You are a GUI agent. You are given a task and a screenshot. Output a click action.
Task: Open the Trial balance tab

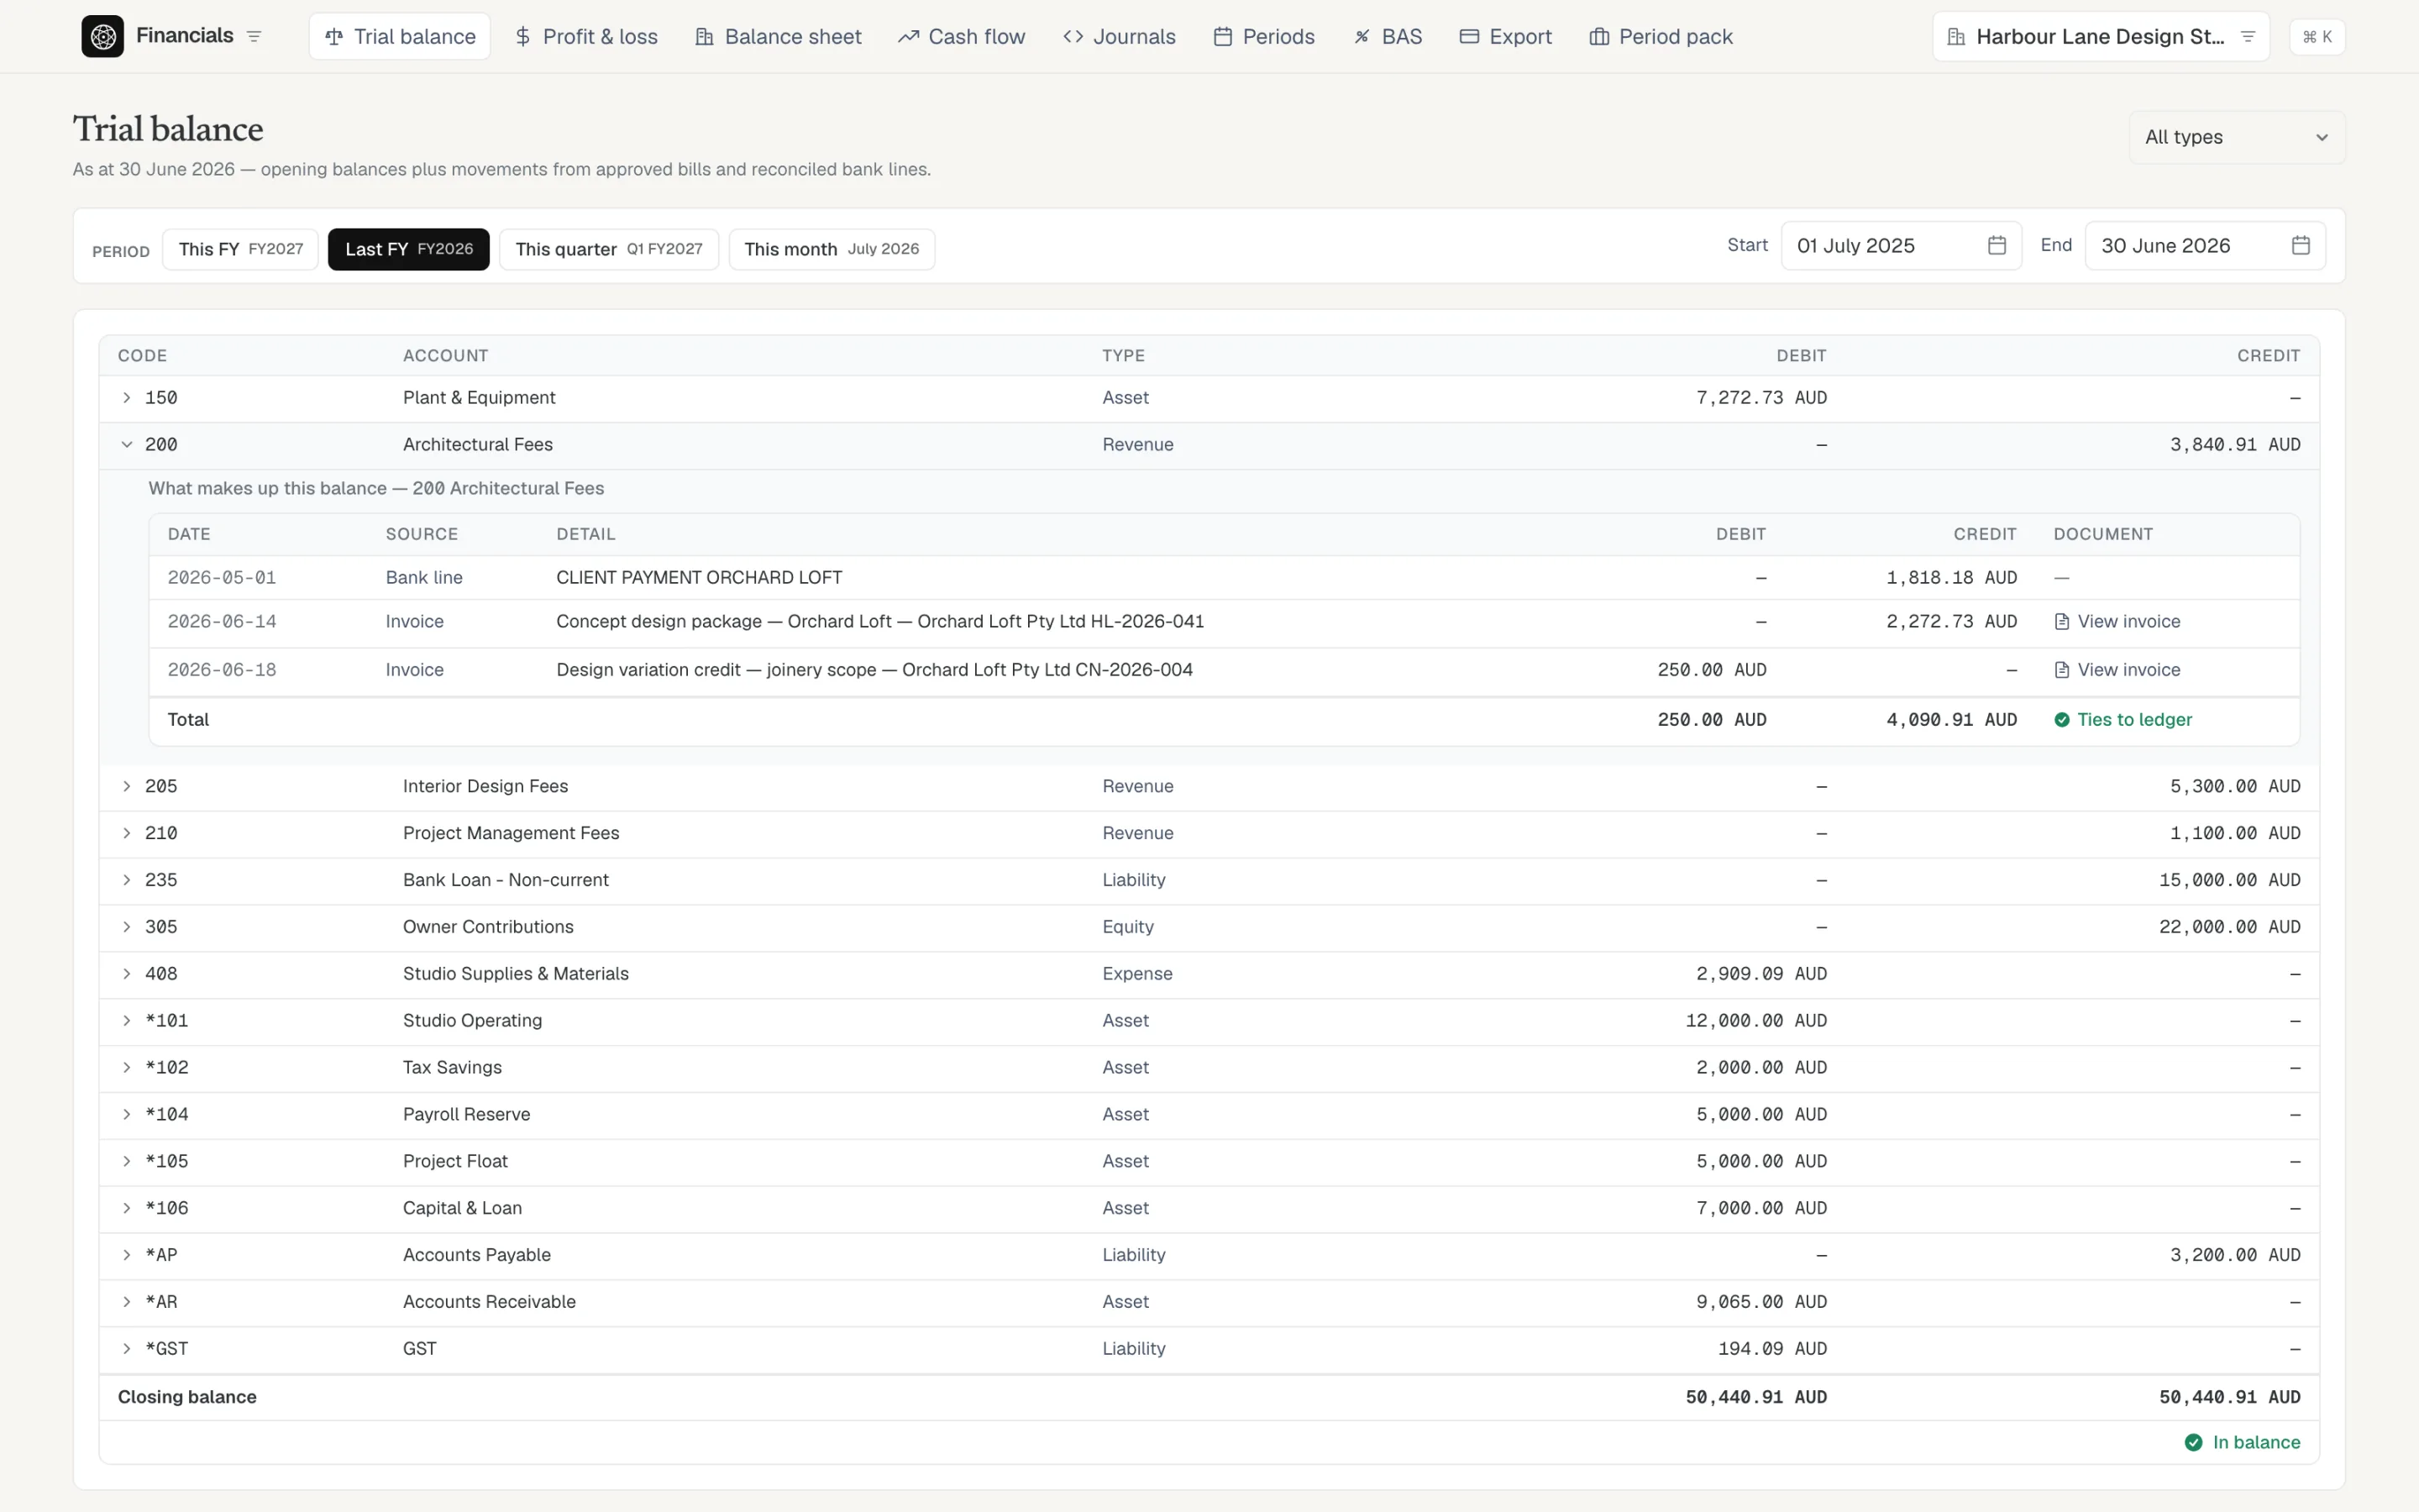pyautogui.click(x=400, y=37)
